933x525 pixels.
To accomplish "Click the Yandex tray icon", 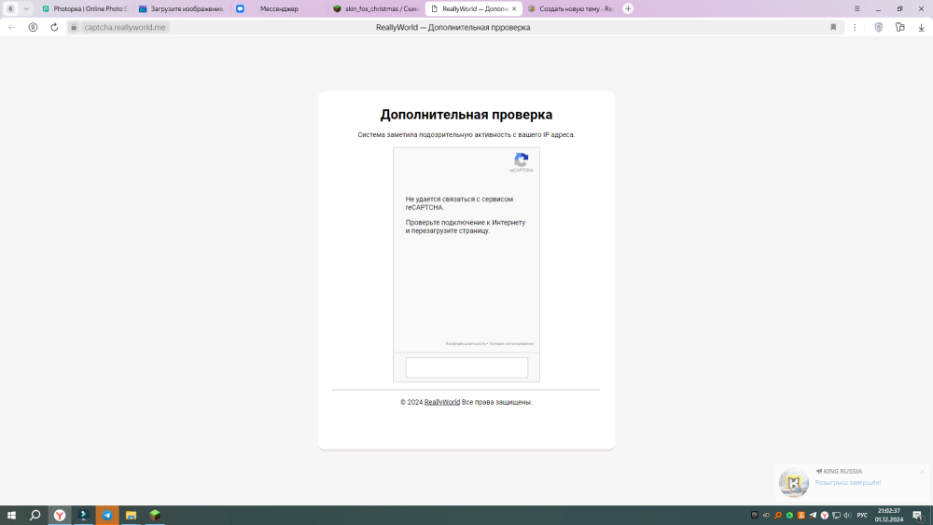I will coord(824,515).
